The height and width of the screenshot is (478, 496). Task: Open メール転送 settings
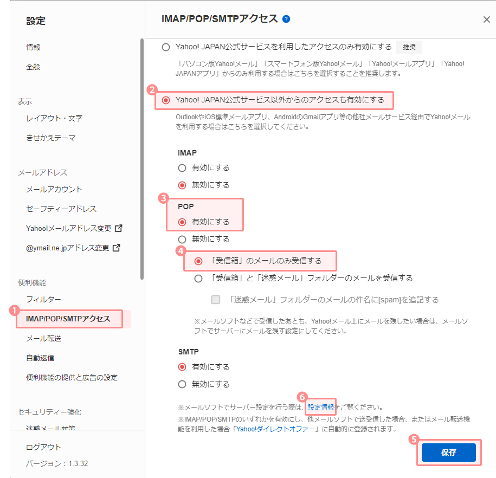[x=44, y=339]
